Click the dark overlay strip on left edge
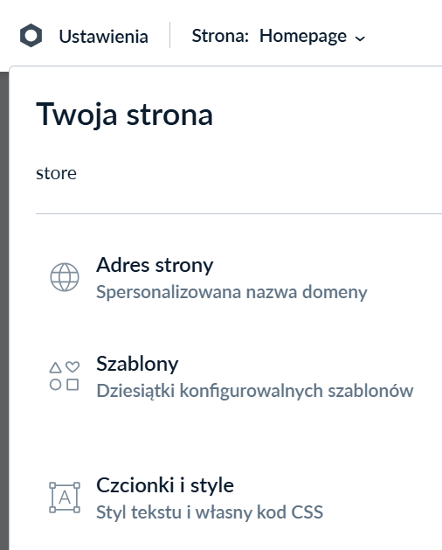The height and width of the screenshot is (550, 442). coord(4,310)
